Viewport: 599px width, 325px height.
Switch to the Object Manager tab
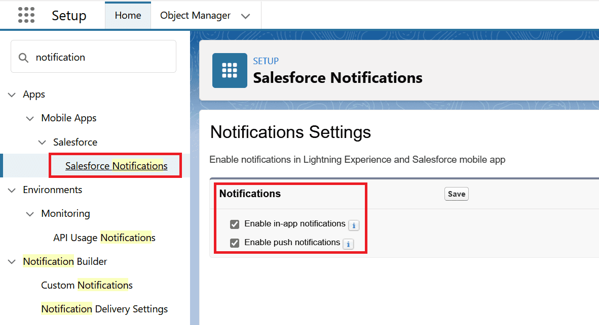click(195, 15)
